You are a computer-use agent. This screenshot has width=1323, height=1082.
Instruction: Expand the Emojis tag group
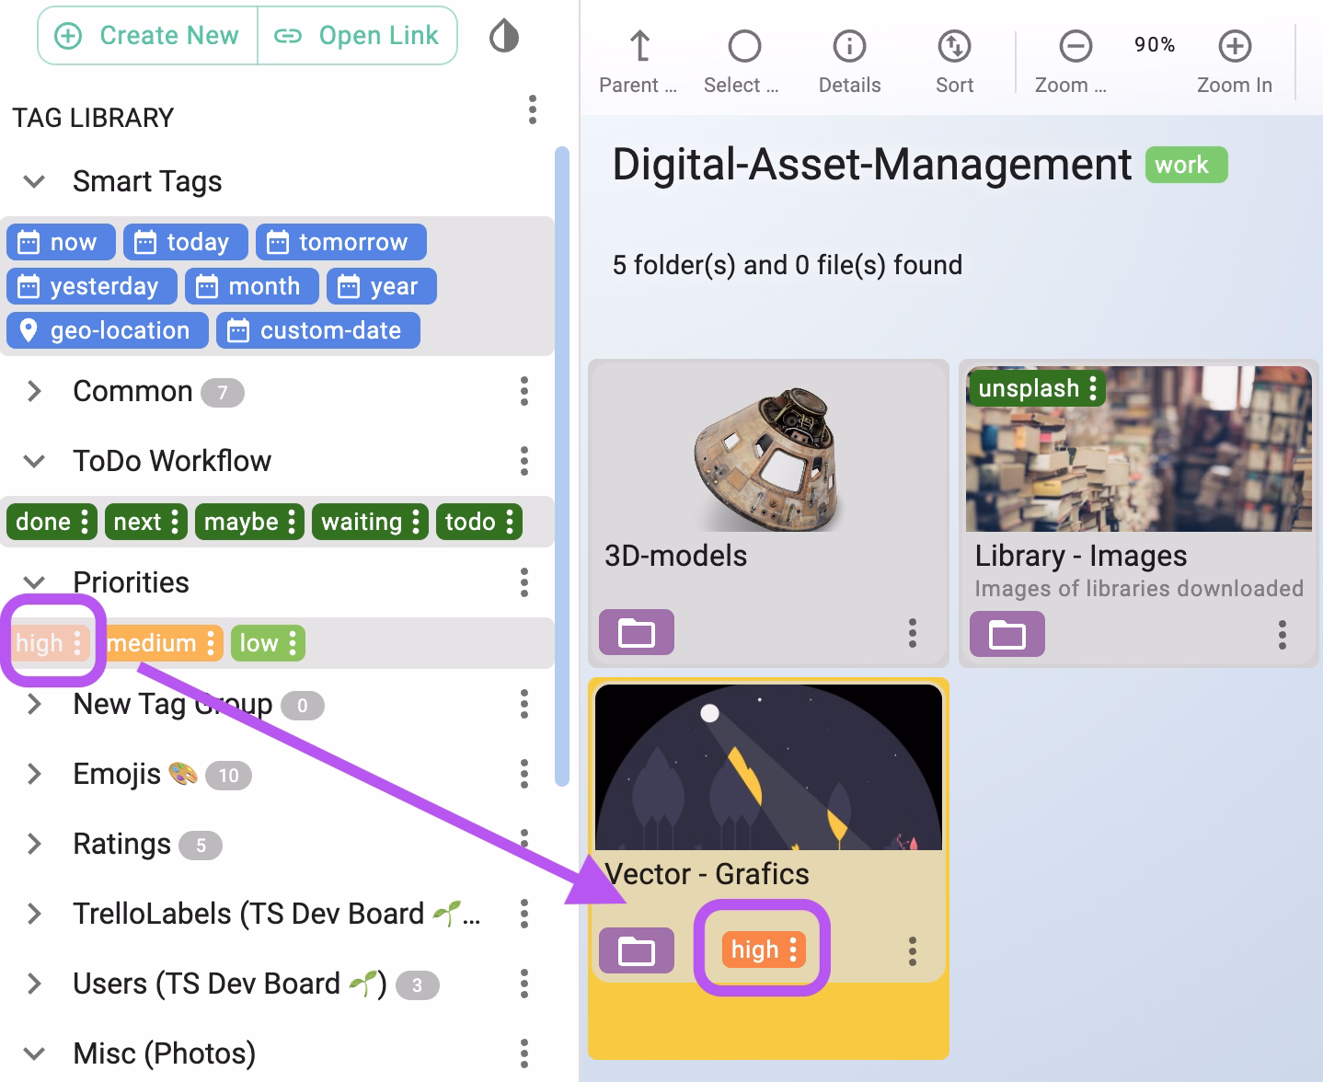[34, 774]
